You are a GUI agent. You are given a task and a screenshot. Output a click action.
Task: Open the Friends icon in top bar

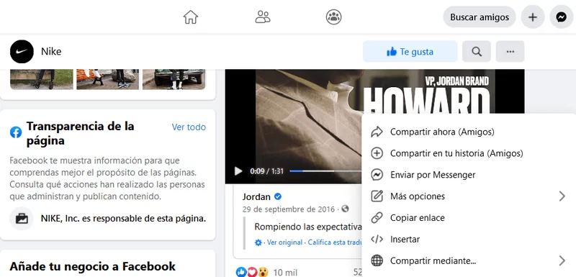tap(263, 17)
